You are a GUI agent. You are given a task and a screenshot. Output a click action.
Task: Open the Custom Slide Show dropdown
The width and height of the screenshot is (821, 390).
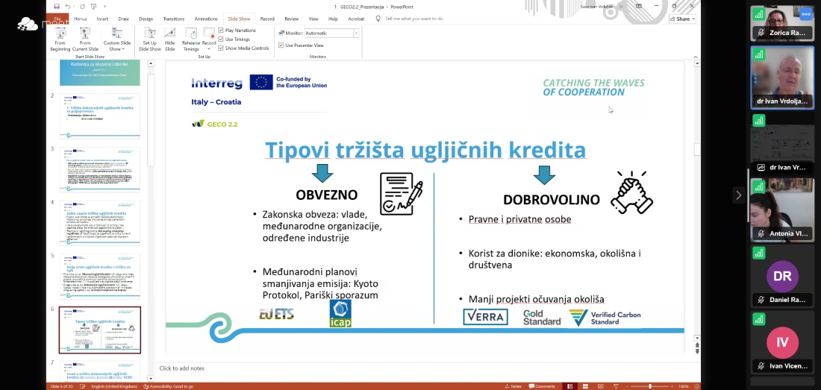(x=117, y=37)
